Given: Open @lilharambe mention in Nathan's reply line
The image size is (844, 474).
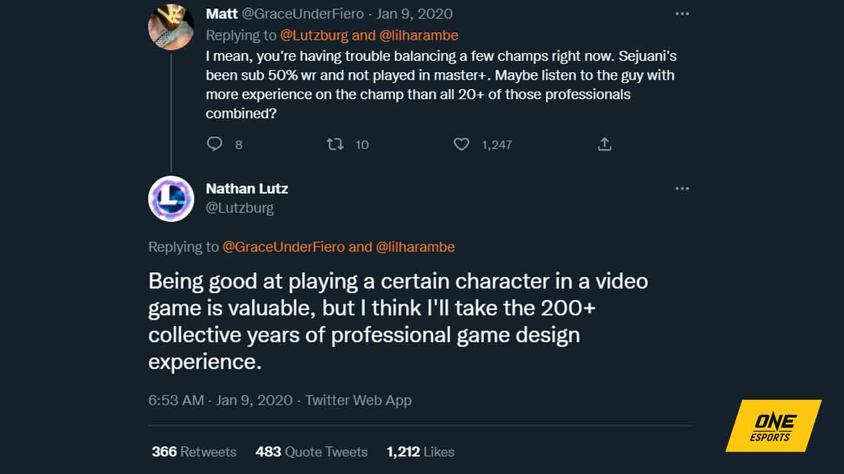Looking at the screenshot, I should coord(415,247).
